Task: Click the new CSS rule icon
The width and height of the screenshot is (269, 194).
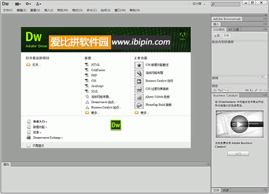Action: pyautogui.click(x=251, y=90)
